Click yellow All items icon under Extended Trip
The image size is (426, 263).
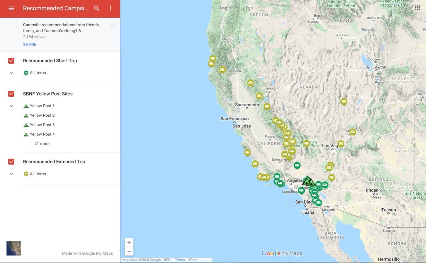click(26, 174)
